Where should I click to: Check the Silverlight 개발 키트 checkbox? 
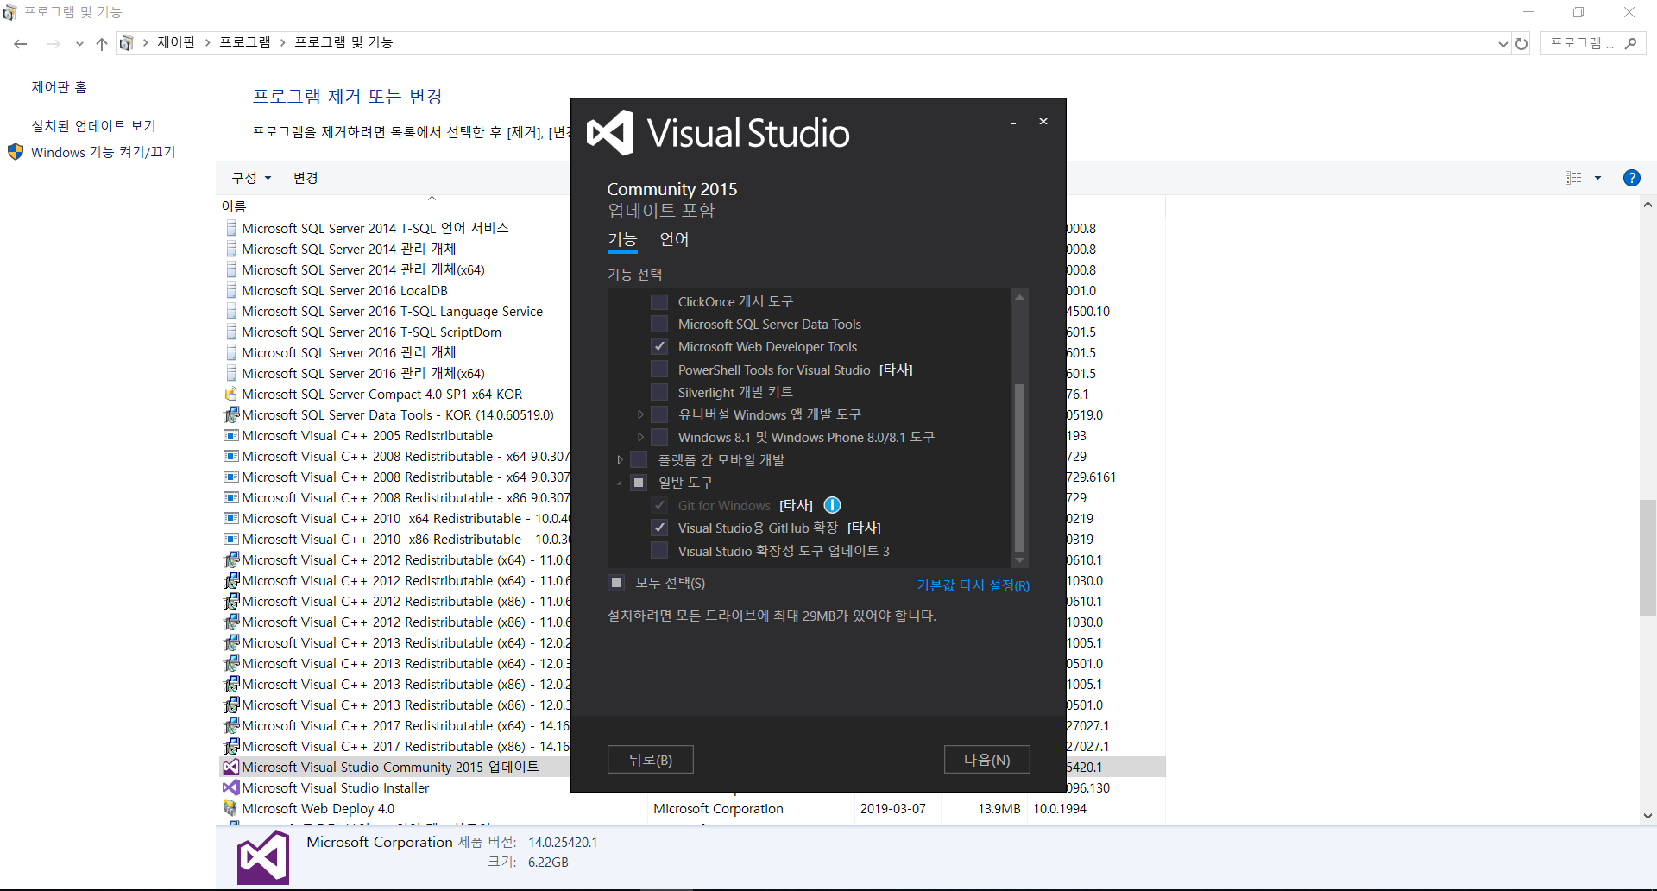coord(659,392)
